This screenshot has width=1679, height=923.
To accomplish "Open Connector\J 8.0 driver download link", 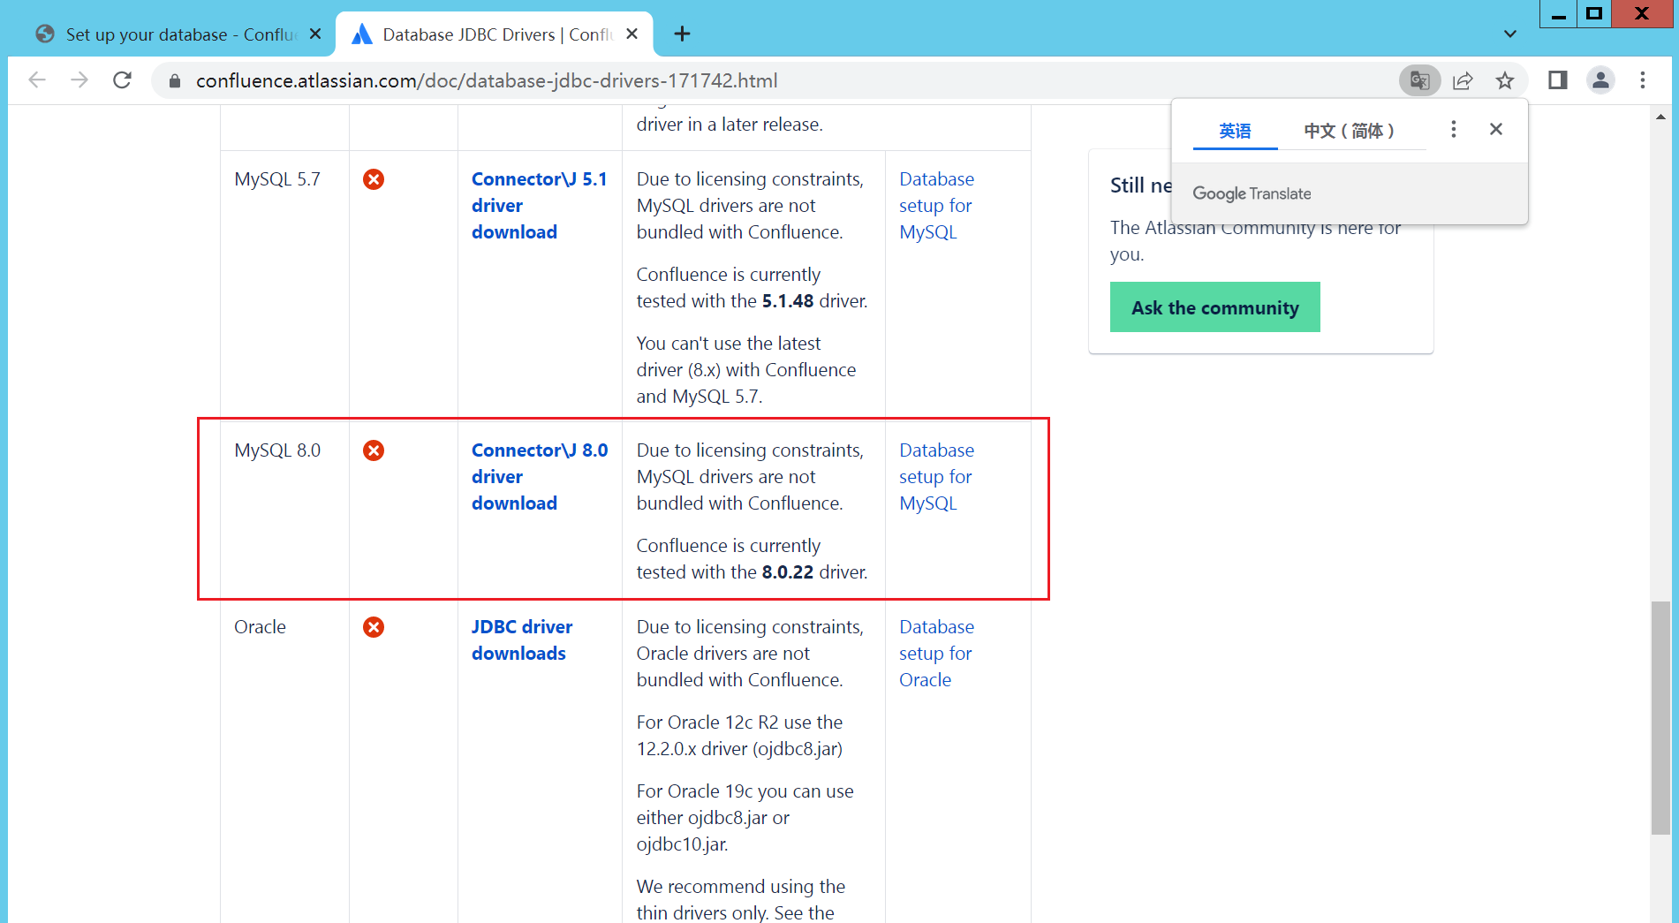I will pyautogui.click(x=539, y=476).
